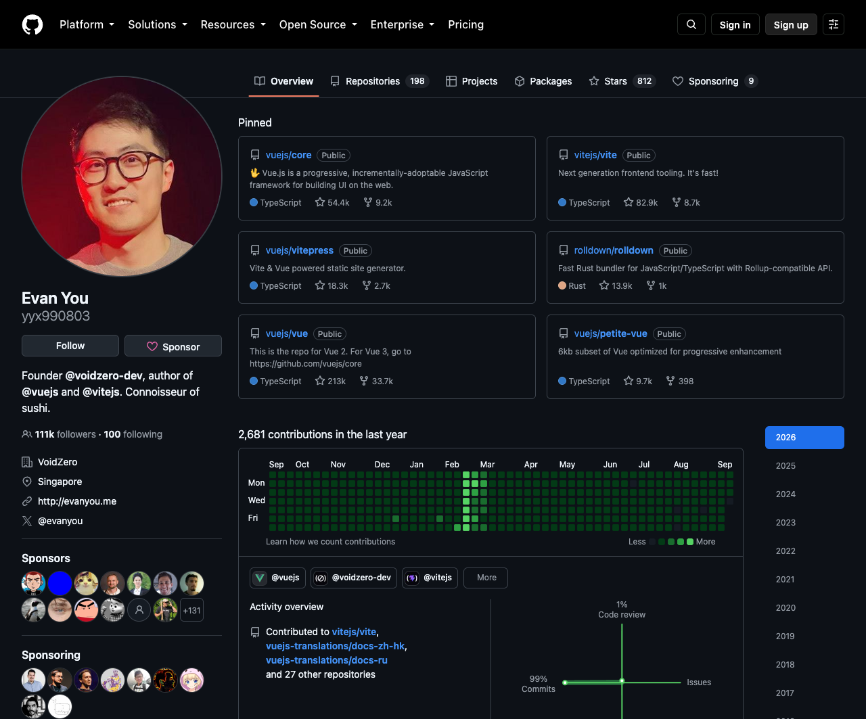Follow Evan You
Screen dimensions: 866x719
[x=70, y=346]
